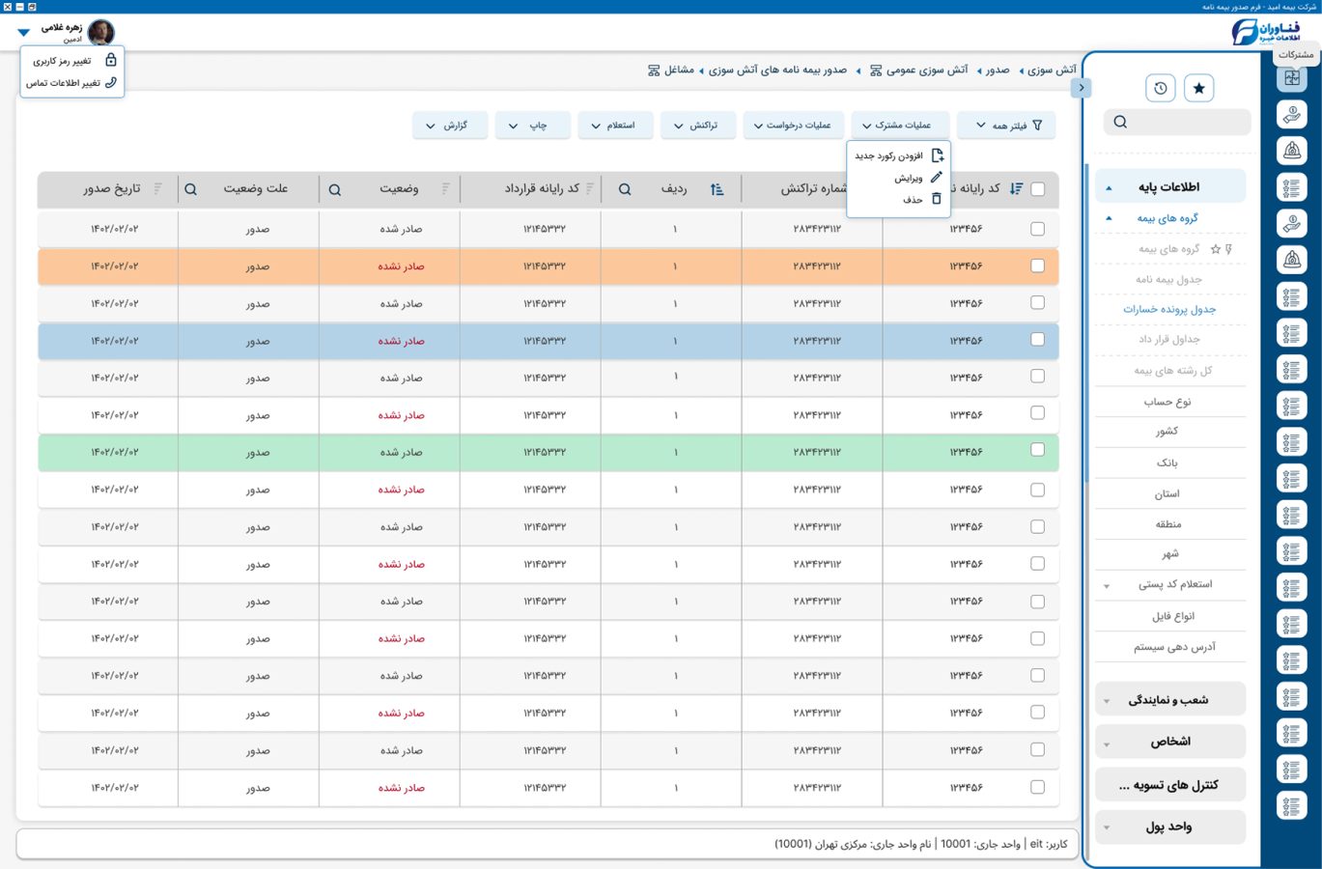1322x869 pixels.
Task: Select تغییر اطلاعات تماس in user menu
Action: 72,83
